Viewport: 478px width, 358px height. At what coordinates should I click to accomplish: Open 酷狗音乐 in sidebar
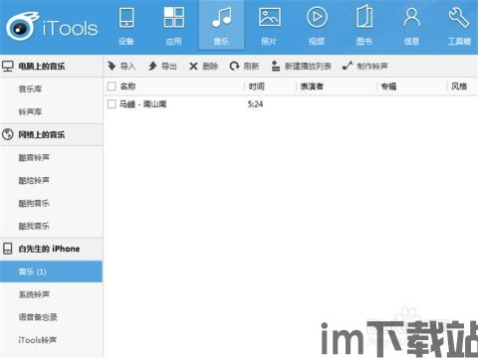point(34,203)
